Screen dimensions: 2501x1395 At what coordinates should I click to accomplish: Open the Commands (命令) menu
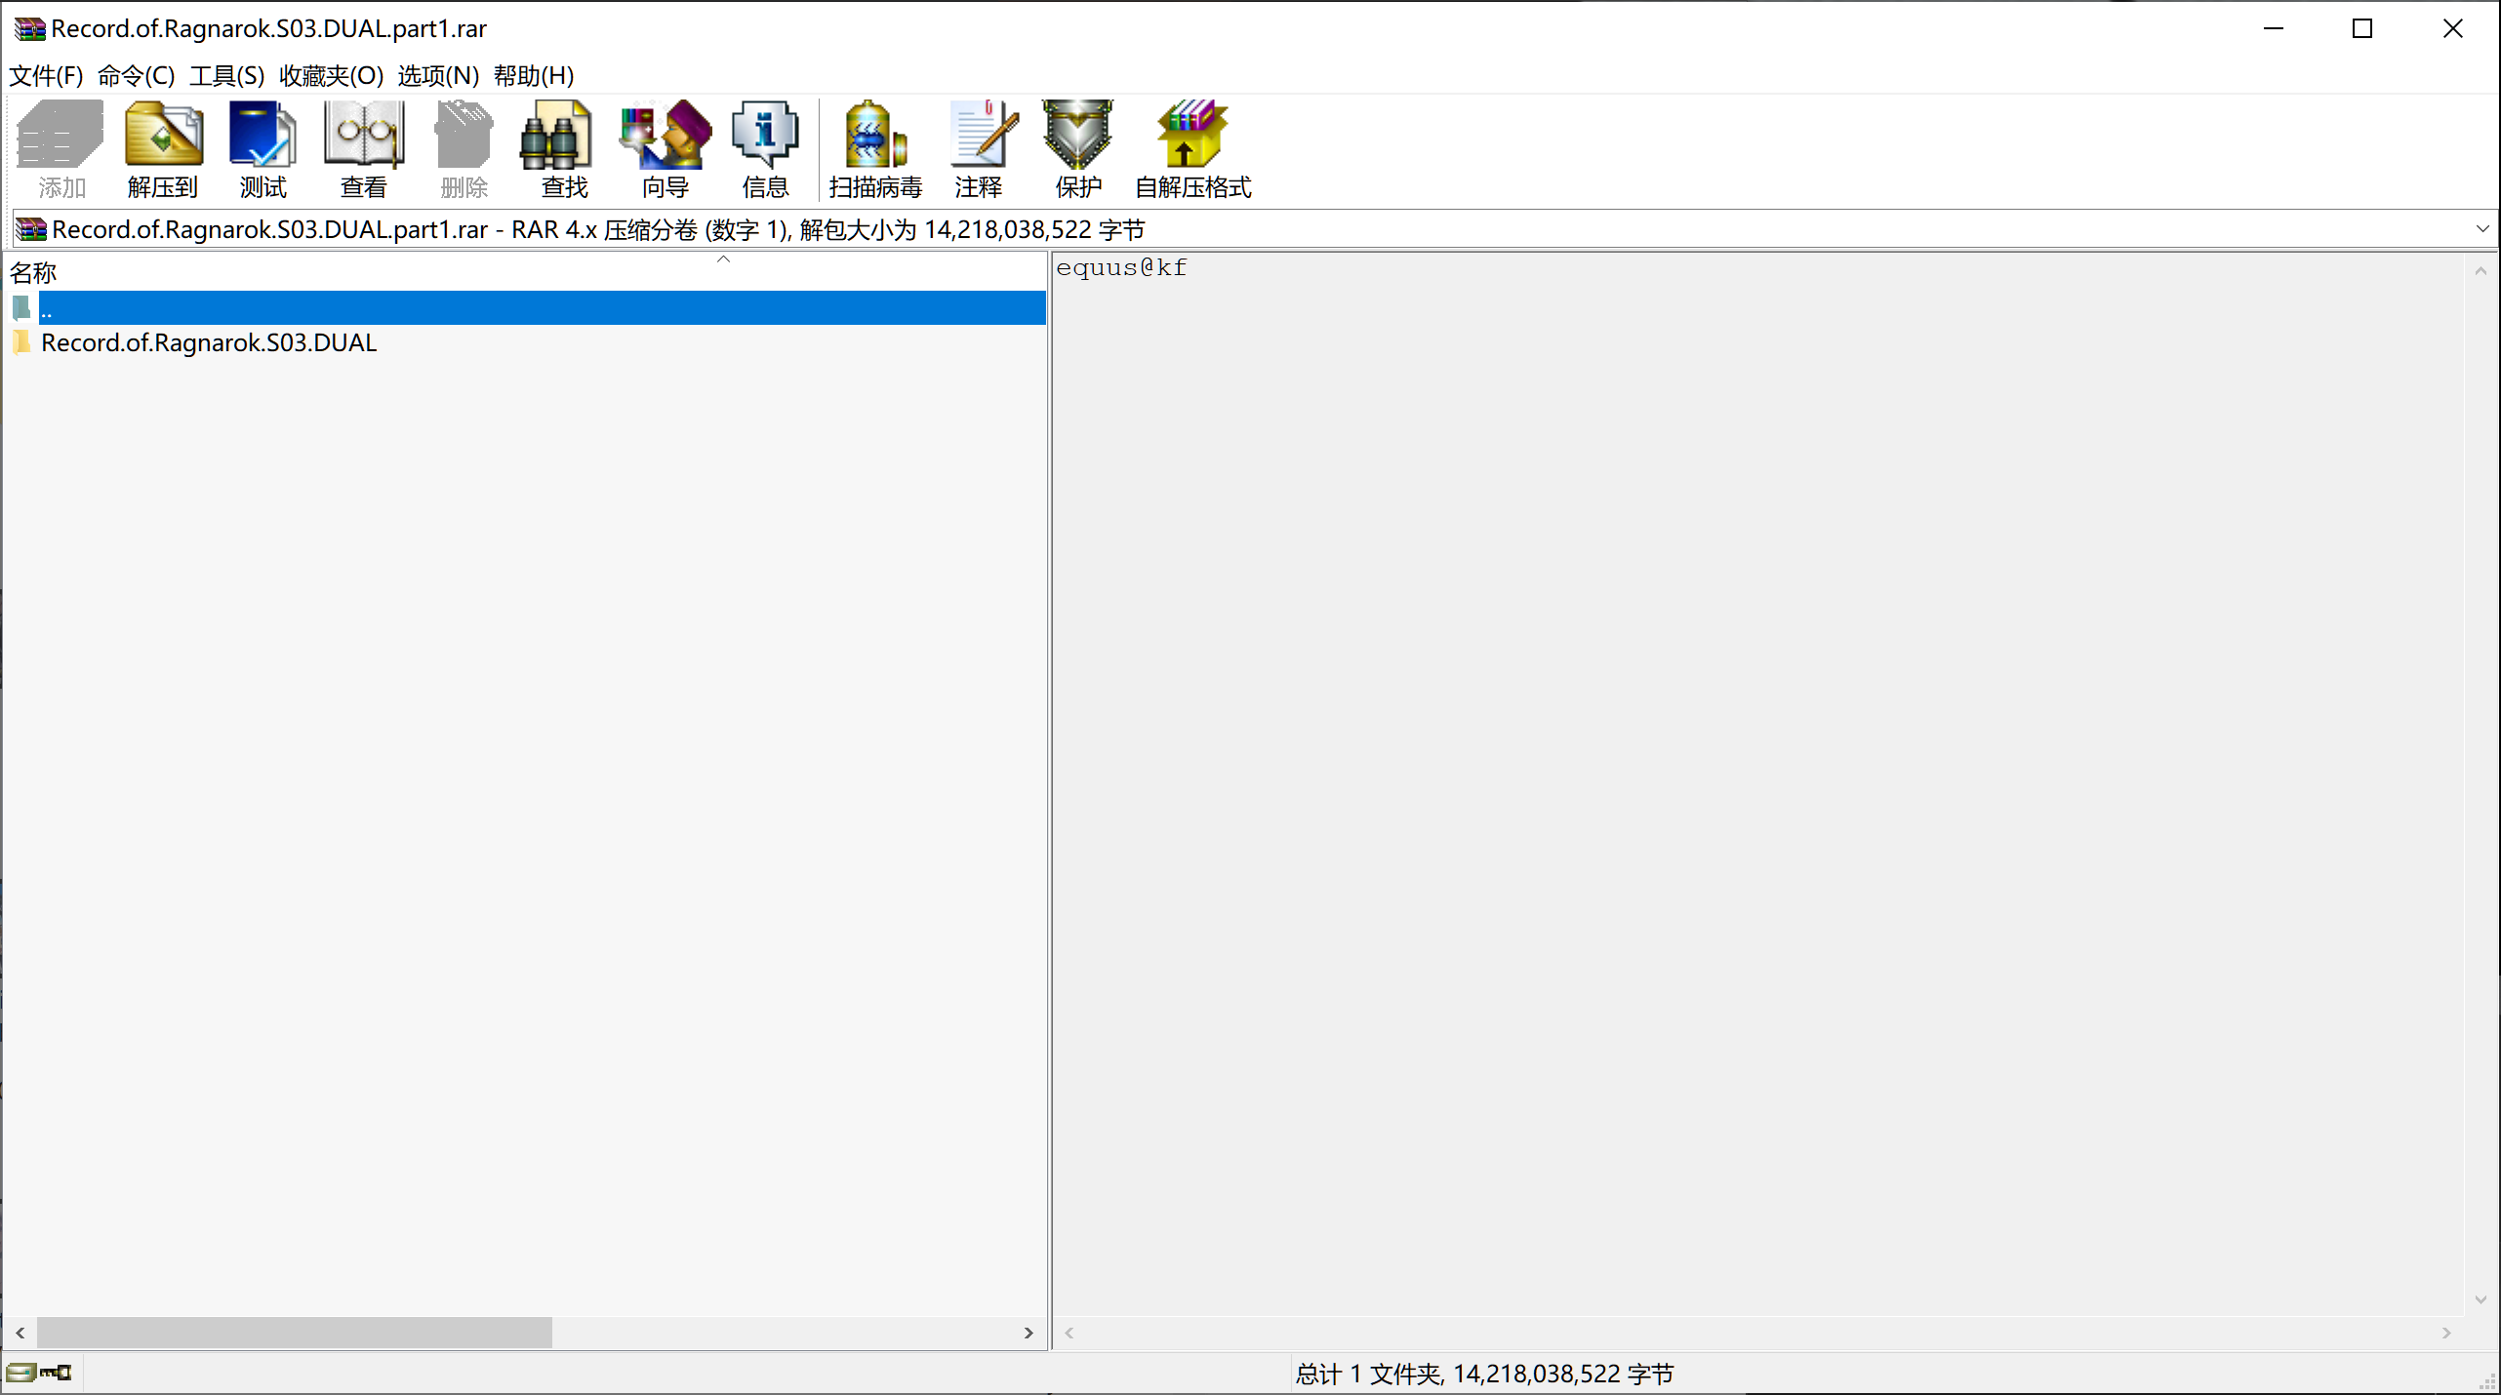[136, 75]
